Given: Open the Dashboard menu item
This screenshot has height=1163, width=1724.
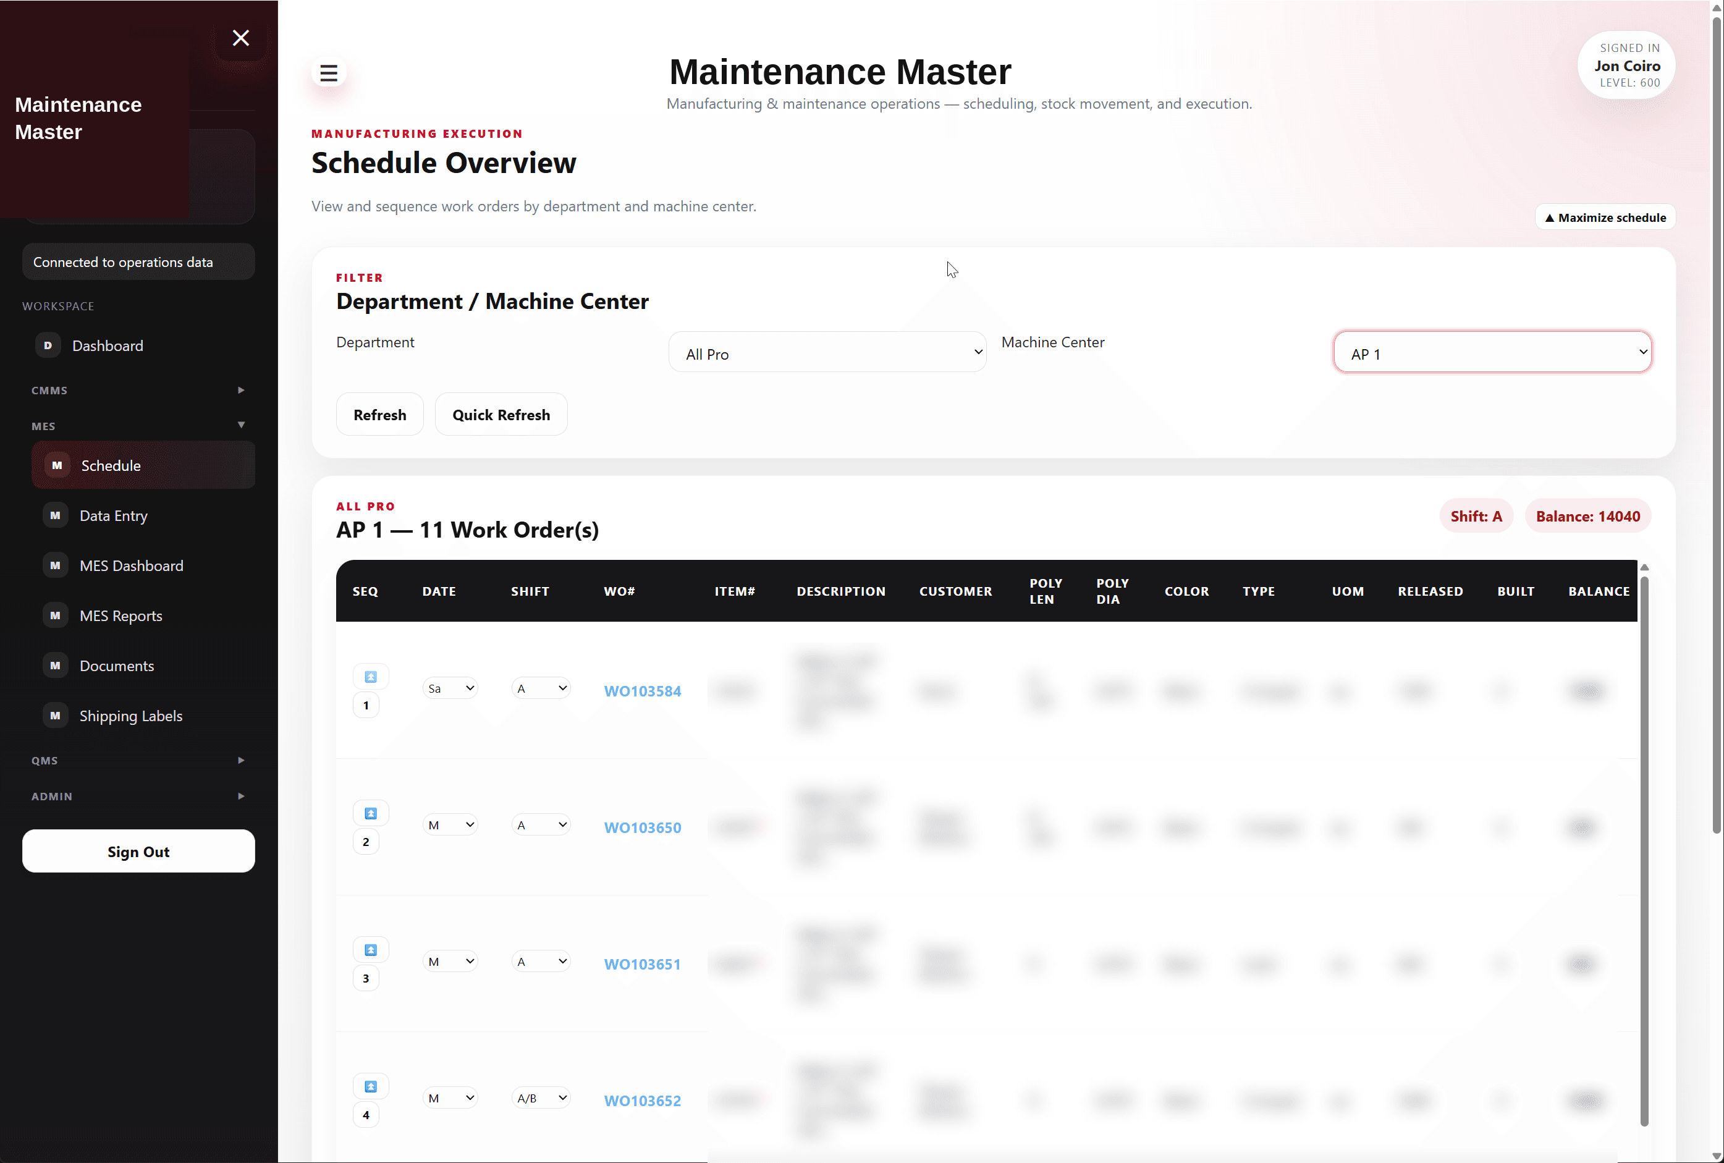Looking at the screenshot, I should click(138, 345).
